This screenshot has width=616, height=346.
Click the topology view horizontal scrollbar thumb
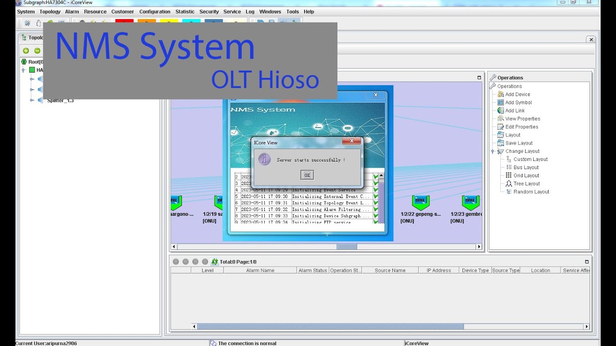346,247
